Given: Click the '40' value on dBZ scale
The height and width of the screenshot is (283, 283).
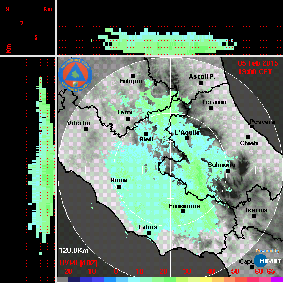Looking at the screenshot, I should click(211, 272).
